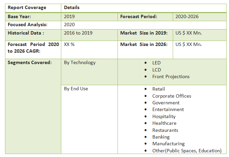This screenshot has height=157, width=229.
Task: Click the base year value 2019
Action: (x=69, y=16)
